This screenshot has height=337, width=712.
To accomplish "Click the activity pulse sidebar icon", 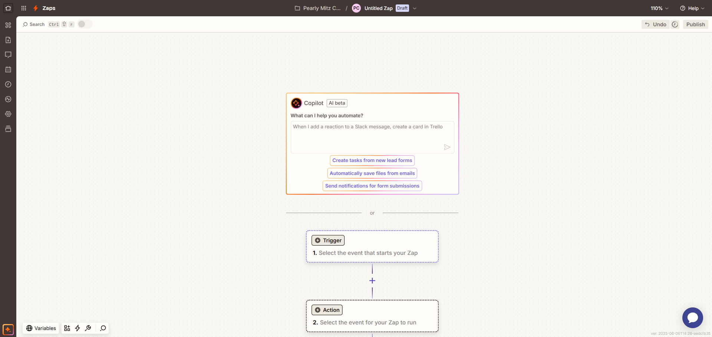I will pos(8,99).
